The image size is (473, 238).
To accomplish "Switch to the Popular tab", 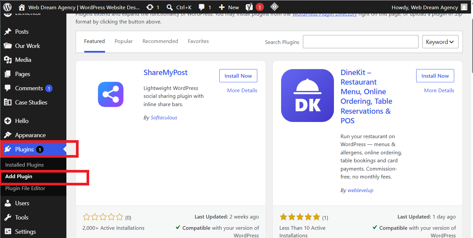I will (x=124, y=41).
